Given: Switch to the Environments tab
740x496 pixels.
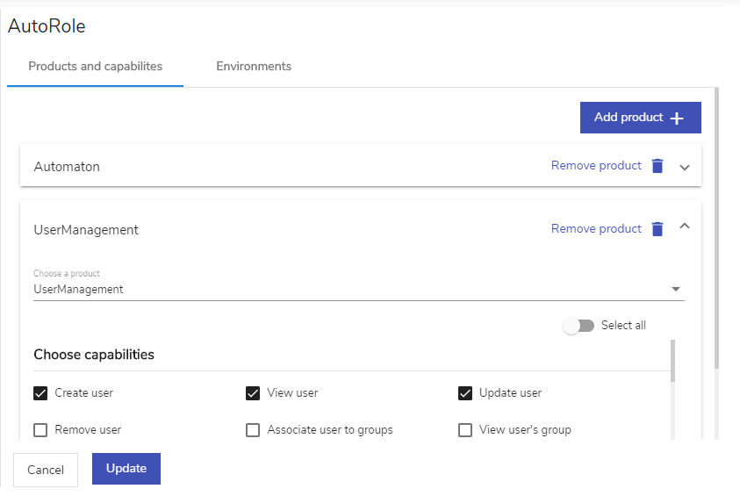Looking at the screenshot, I should coord(254,67).
